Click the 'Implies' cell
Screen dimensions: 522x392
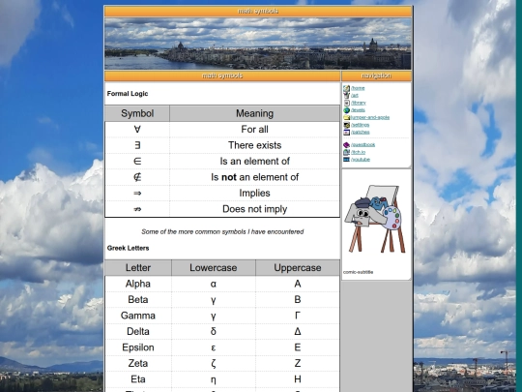pyautogui.click(x=254, y=194)
